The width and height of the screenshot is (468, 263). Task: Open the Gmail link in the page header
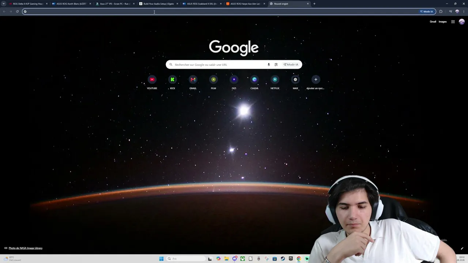pyautogui.click(x=433, y=22)
